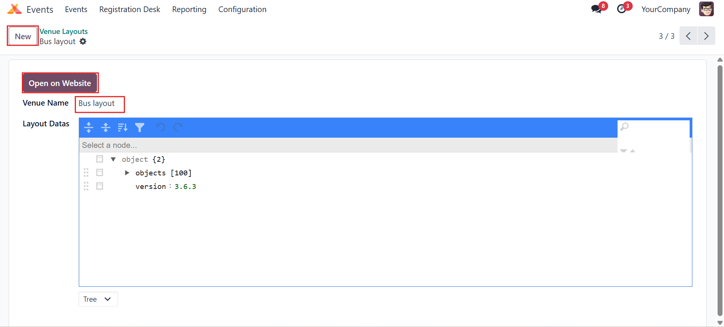Open the Configuration menu

click(242, 9)
